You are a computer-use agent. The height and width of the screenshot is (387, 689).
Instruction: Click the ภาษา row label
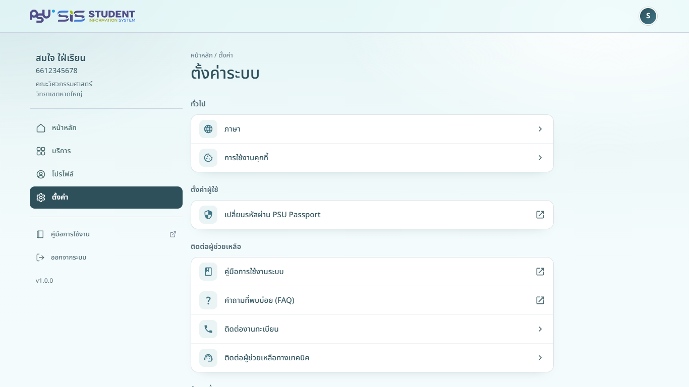click(x=232, y=129)
